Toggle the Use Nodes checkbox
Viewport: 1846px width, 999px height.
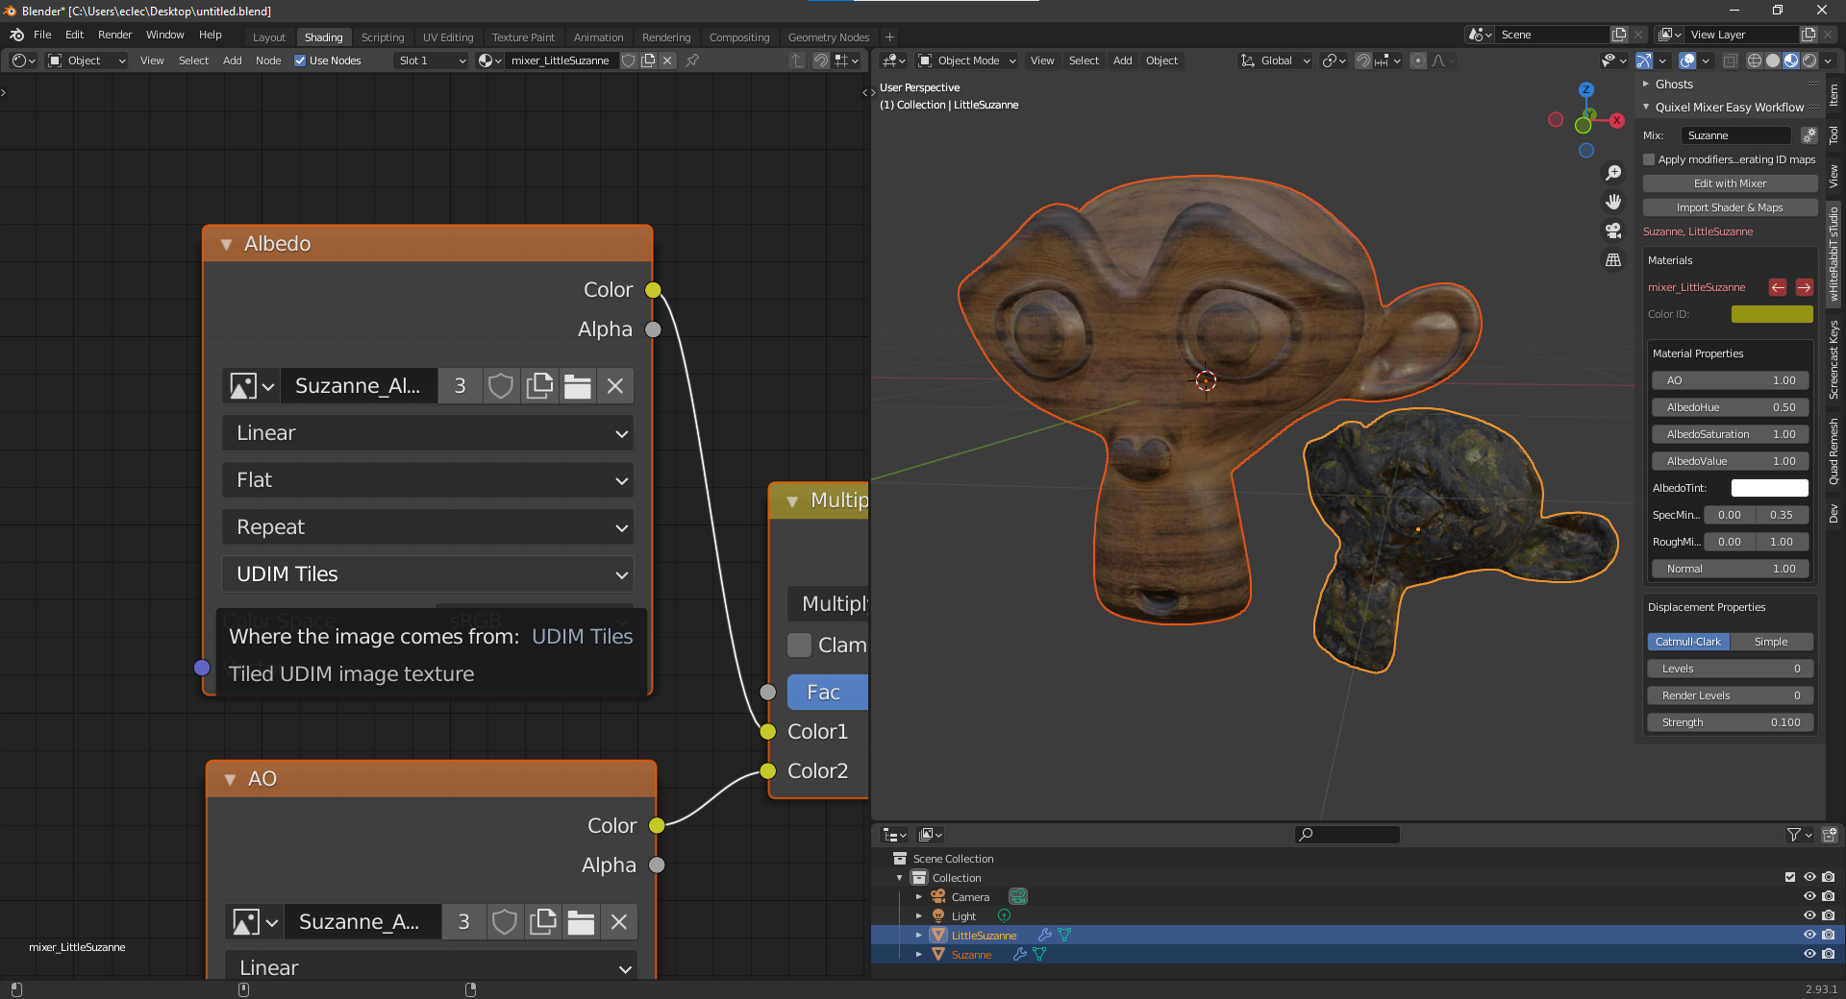point(300,61)
